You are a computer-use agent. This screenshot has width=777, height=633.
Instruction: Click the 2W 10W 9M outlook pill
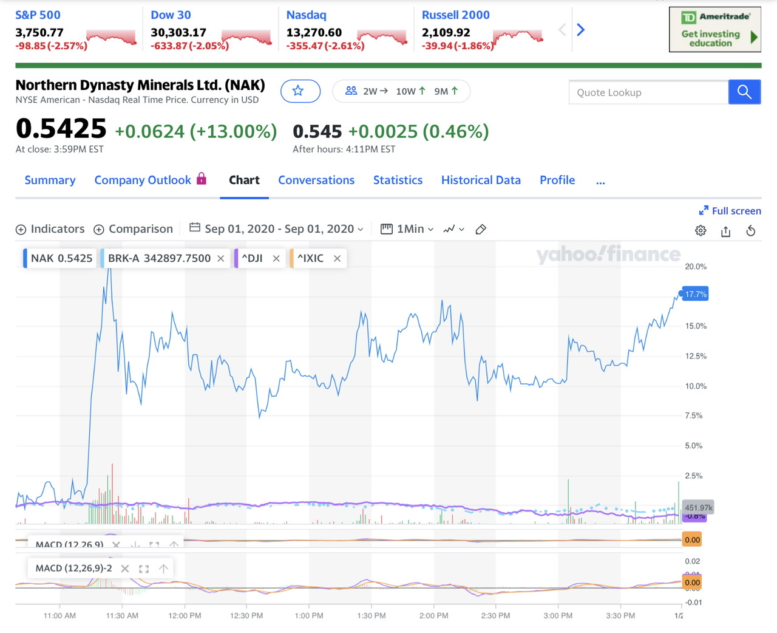pos(401,91)
